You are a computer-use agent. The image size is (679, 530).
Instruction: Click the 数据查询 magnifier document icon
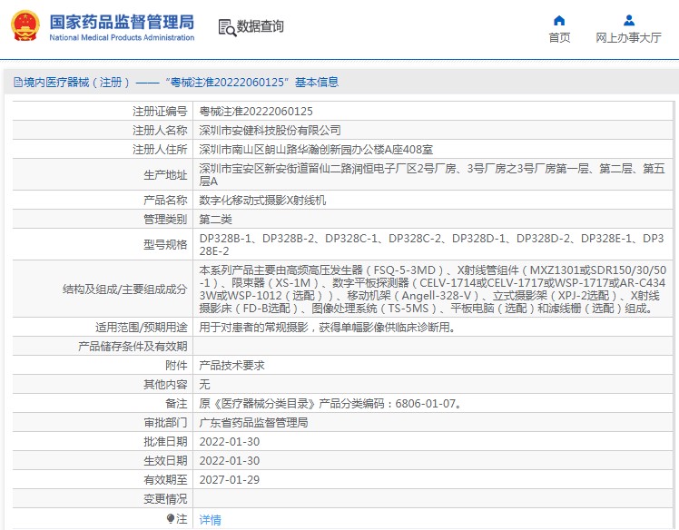pos(226,27)
